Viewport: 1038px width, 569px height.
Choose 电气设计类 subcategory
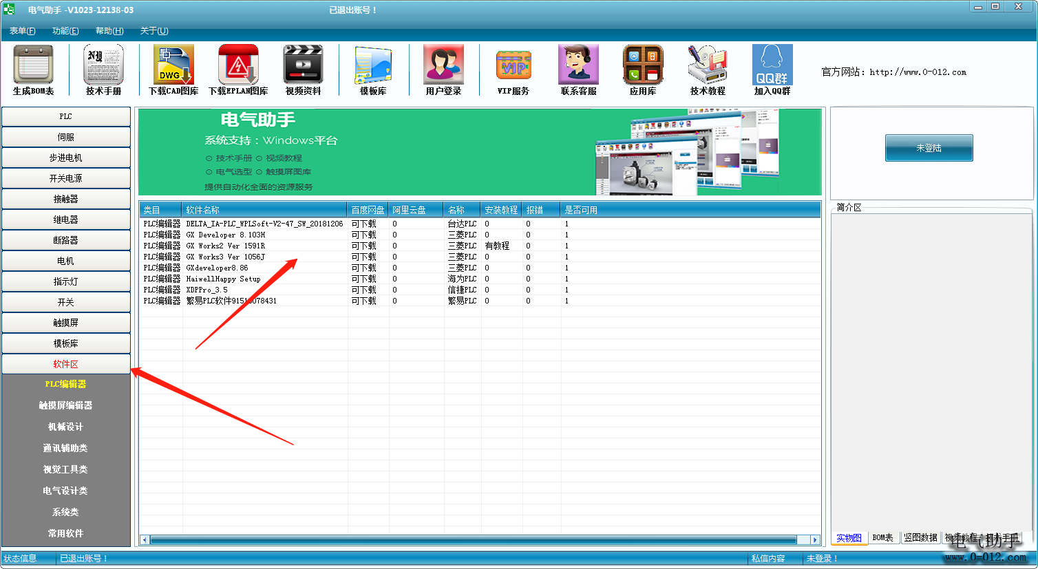(65, 491)
